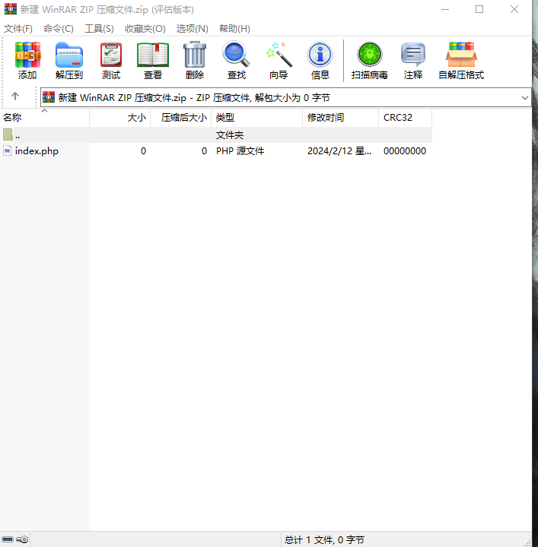
Task: Click the 00000000 CRC32 value
Action: coord(405,151)
